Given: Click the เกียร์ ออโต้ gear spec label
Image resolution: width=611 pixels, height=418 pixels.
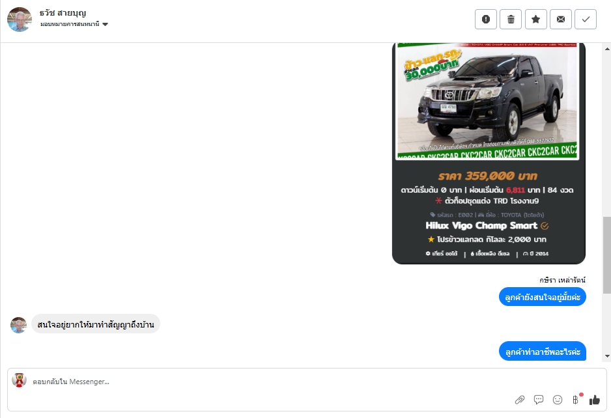Looking at the screenshot, I should click(441, 254).
